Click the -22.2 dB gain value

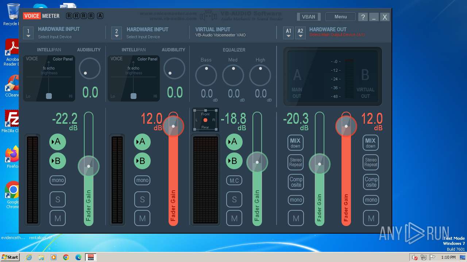point(65,119)
